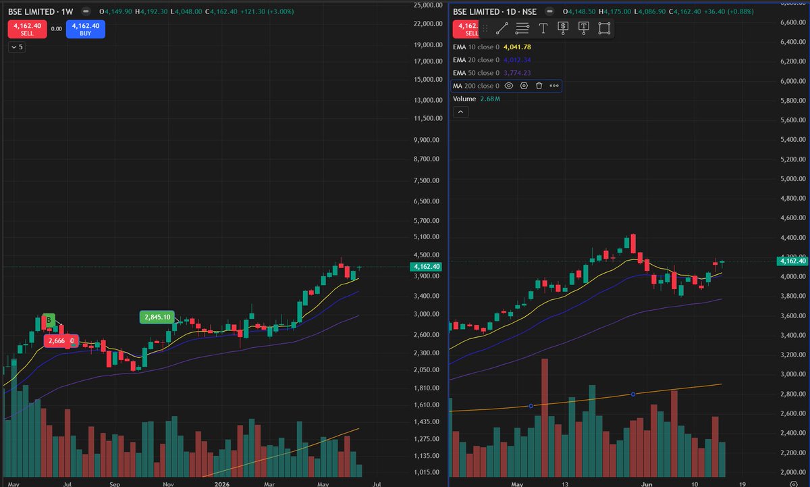Image resolution: width=810 pixels, height=487 pixels.
Task: Click the 3,000.00 level on daily price scale
Action: 794,374
